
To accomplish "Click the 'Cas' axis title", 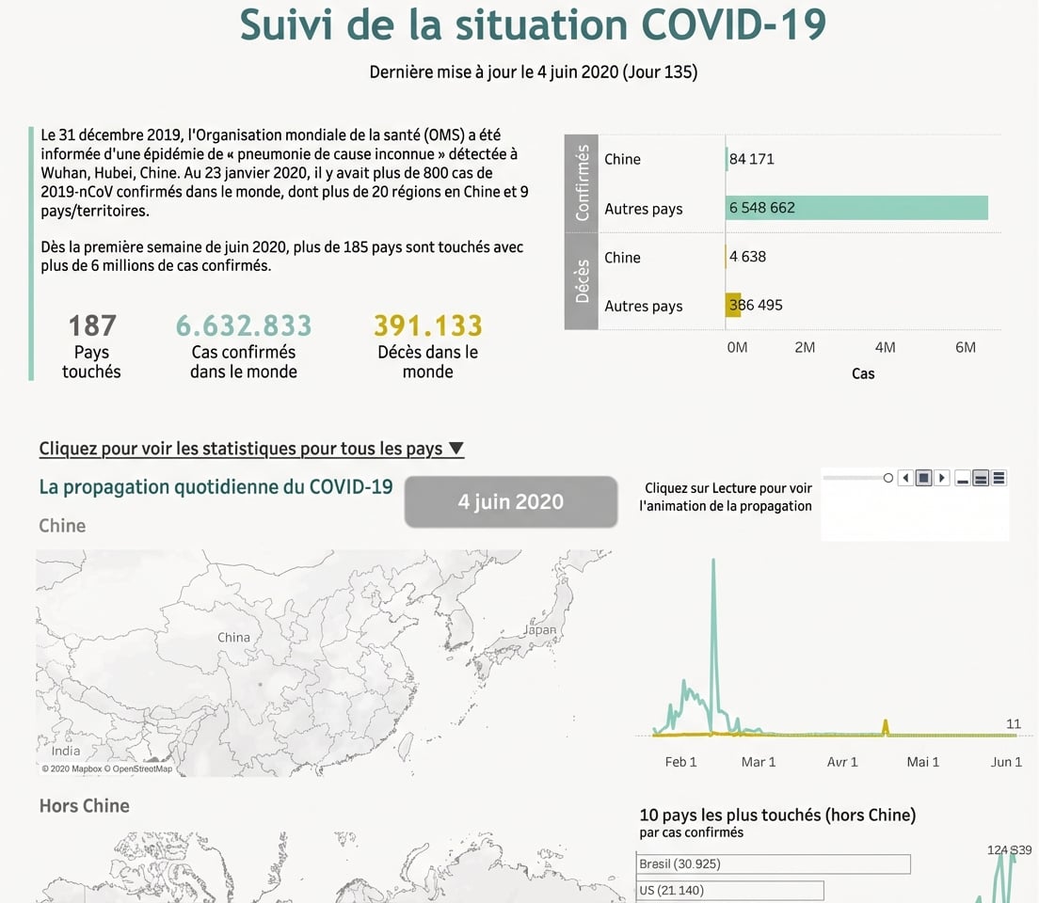I will (863, 373).
